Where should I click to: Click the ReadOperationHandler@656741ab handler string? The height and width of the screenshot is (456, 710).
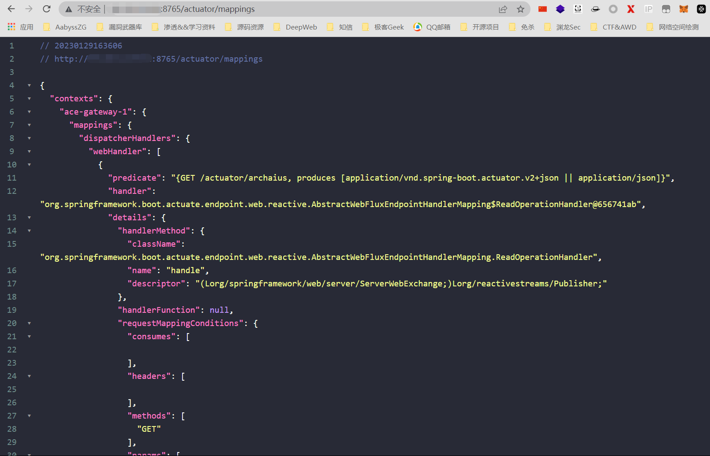point(340,204)
